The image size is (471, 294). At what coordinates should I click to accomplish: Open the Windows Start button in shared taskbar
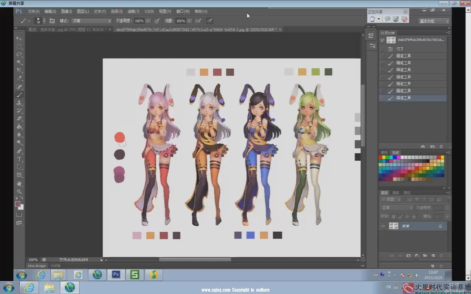pos(22,275)
